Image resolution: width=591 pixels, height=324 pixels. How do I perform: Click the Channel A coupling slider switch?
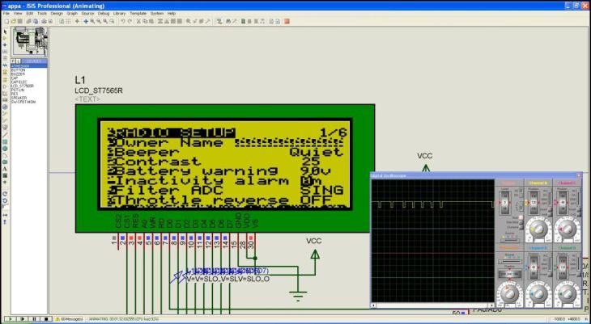(x=551, y=197)
